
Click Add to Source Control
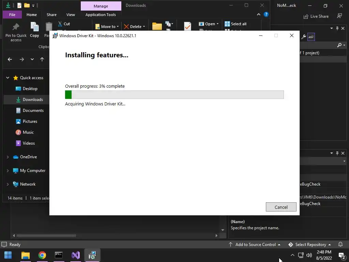coord(255,245)
